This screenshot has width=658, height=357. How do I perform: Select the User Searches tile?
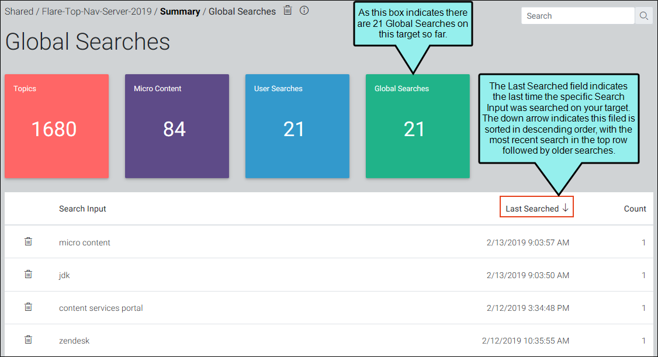click(x=297, y=126)
